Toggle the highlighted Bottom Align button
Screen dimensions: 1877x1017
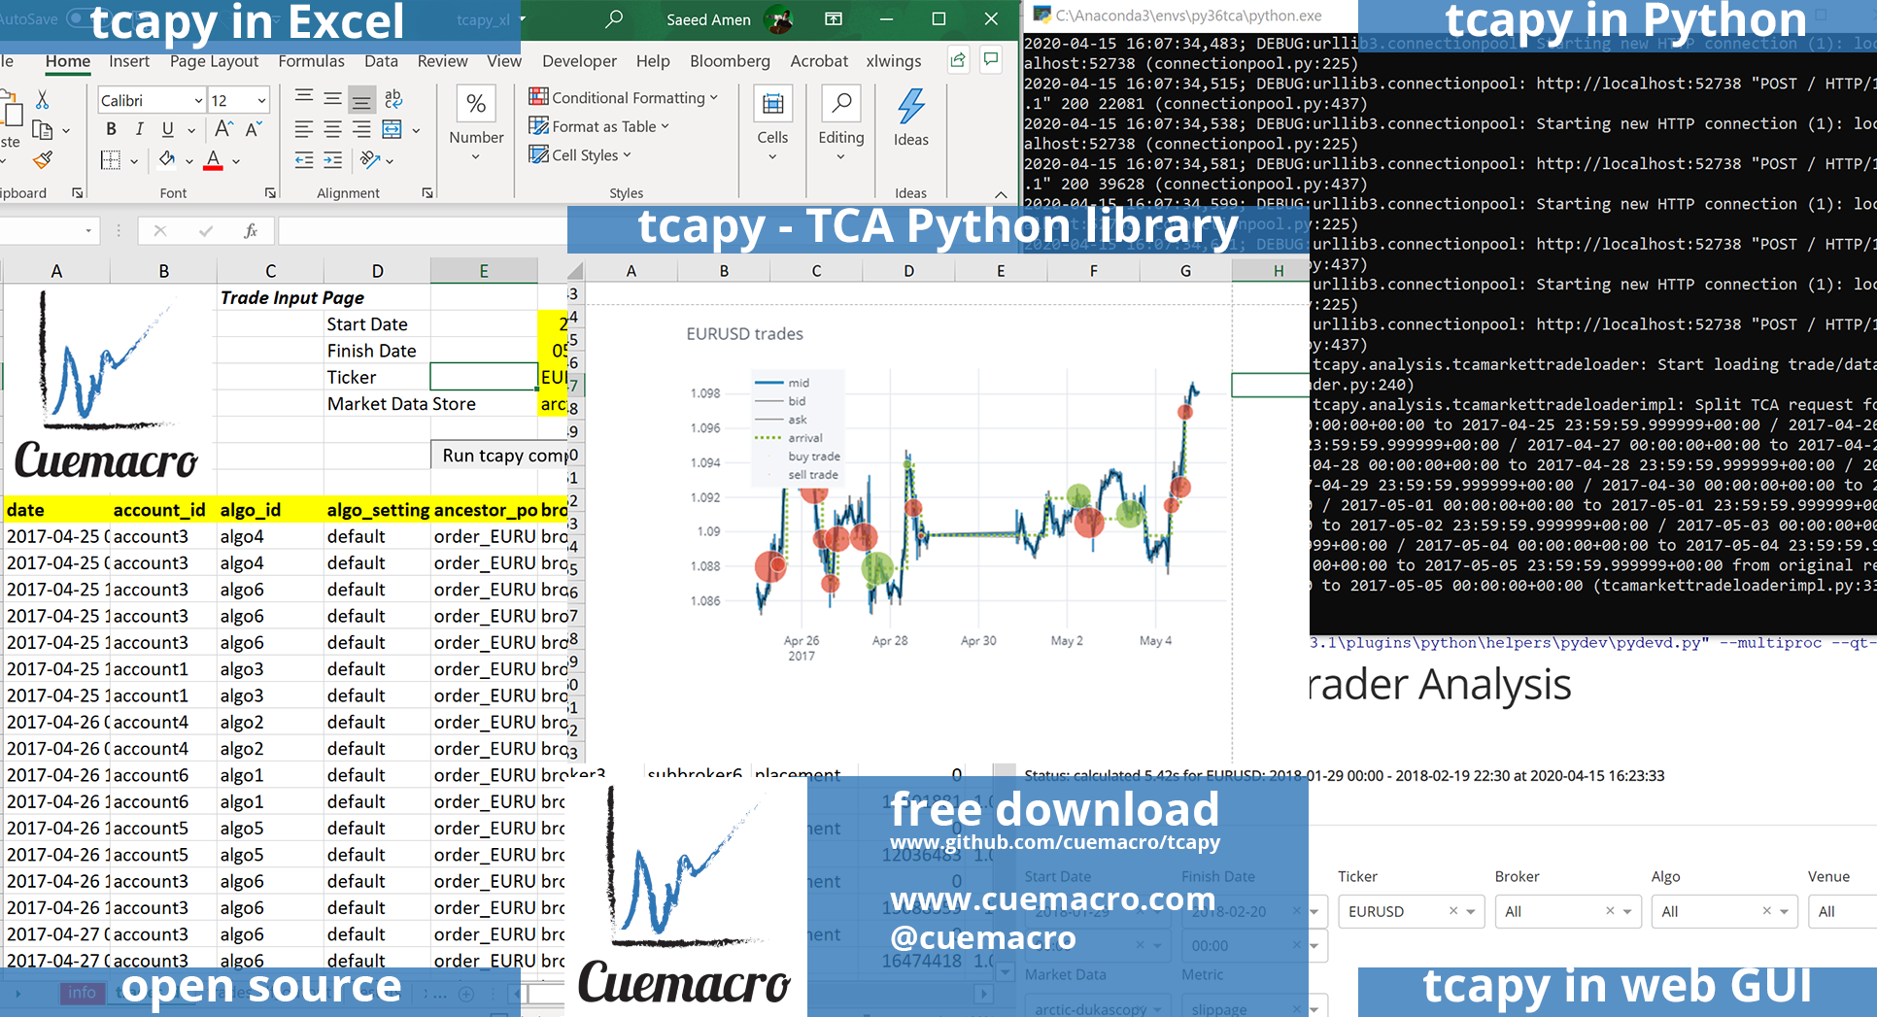tap(361, 98)
